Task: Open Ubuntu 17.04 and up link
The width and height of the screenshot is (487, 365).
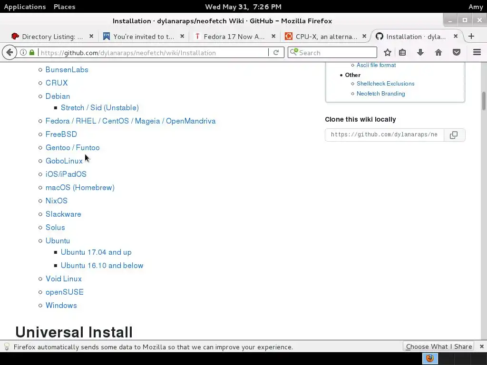Action: click(x=96, y=252)
